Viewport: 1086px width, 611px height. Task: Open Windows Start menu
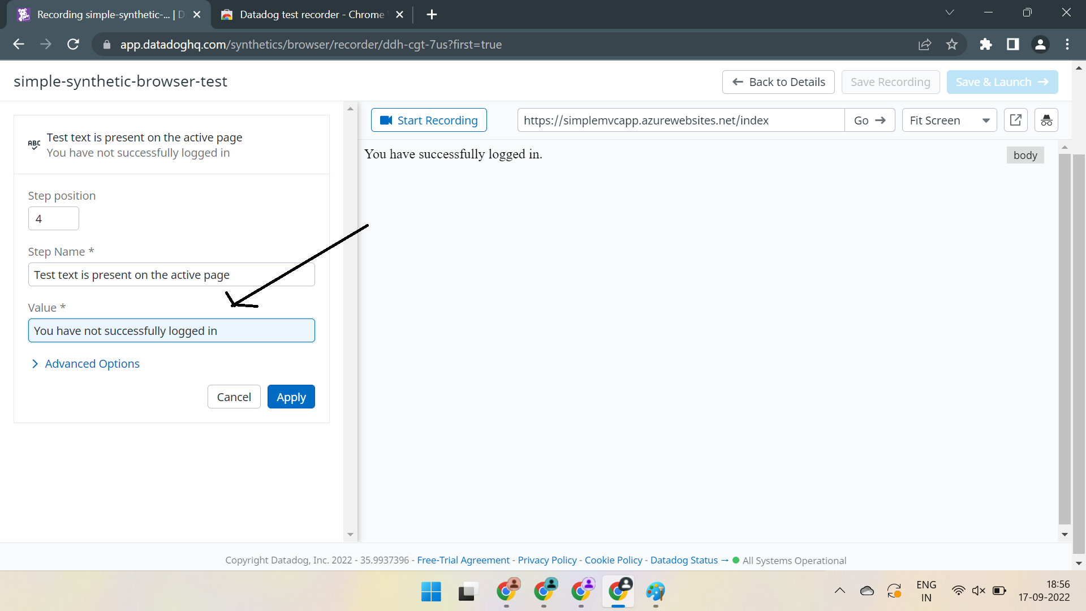click(x=431, y=592)
